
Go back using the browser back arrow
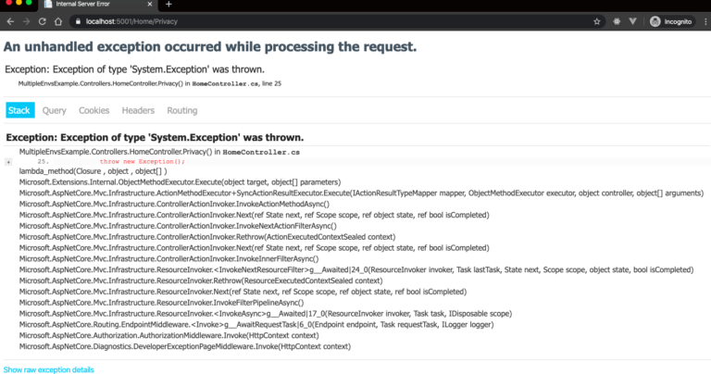10,21
